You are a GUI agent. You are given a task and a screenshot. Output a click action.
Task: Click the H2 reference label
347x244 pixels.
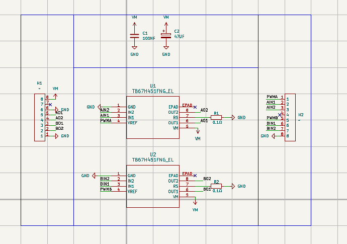[301, 115]
